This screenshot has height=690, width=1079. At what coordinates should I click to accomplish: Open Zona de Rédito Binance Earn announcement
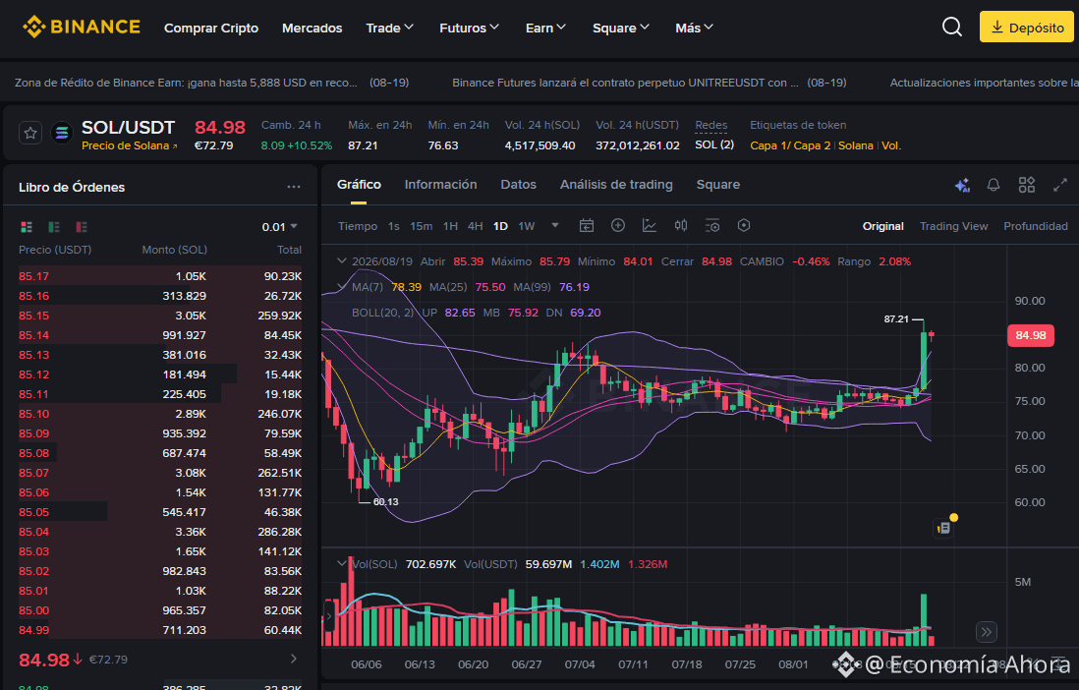coord(212,82)
